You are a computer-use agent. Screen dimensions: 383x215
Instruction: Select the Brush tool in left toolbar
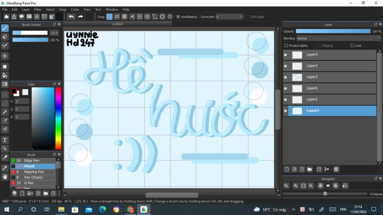tap(4, 28)
